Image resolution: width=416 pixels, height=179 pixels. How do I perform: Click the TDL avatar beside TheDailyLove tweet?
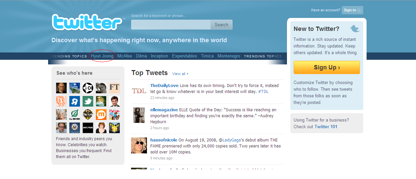click(x=139, y=91)
